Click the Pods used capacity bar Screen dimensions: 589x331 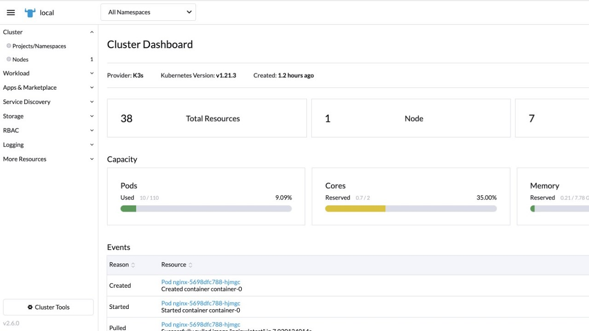pos(206,209)
